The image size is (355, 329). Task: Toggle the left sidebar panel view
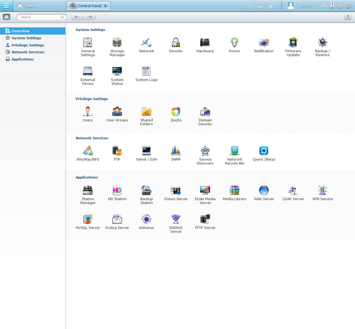click(x=6, y=17)
